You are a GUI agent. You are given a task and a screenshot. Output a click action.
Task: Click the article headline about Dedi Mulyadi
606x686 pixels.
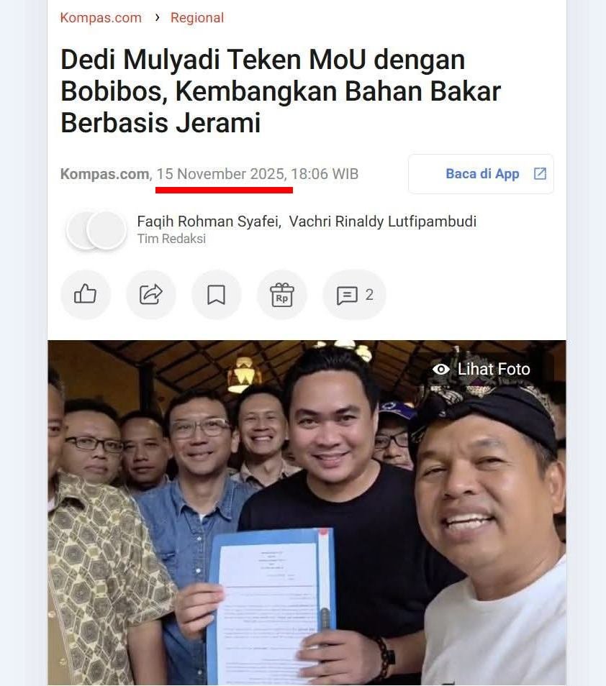pos(281,91)
